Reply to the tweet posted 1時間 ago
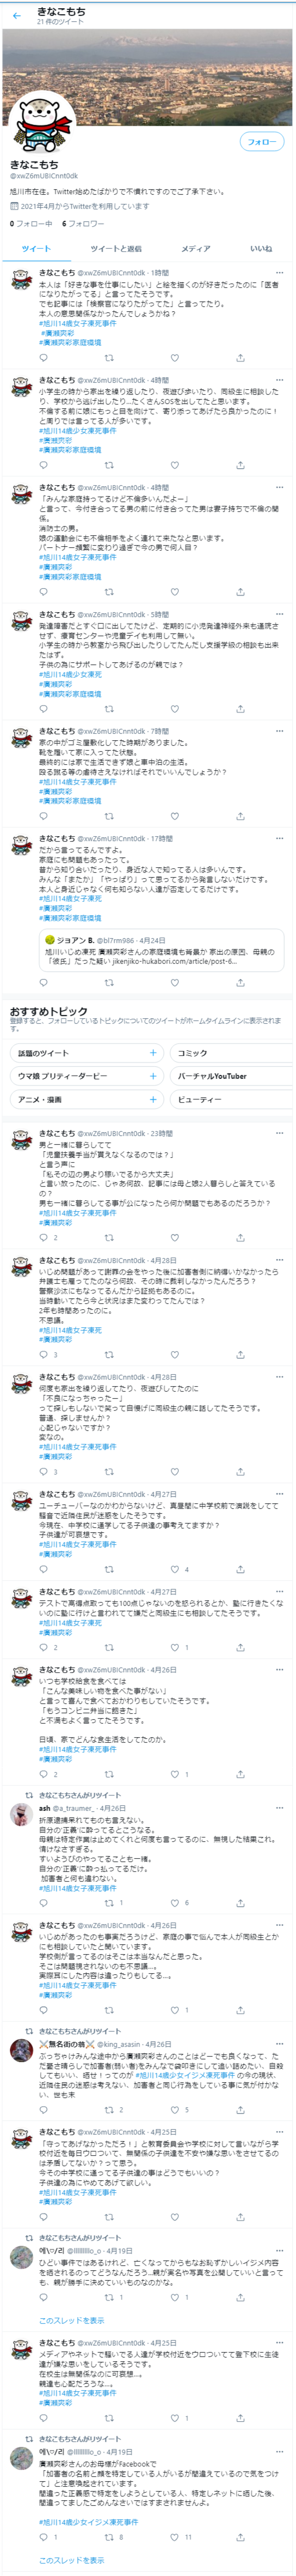 tap(43, 357)
